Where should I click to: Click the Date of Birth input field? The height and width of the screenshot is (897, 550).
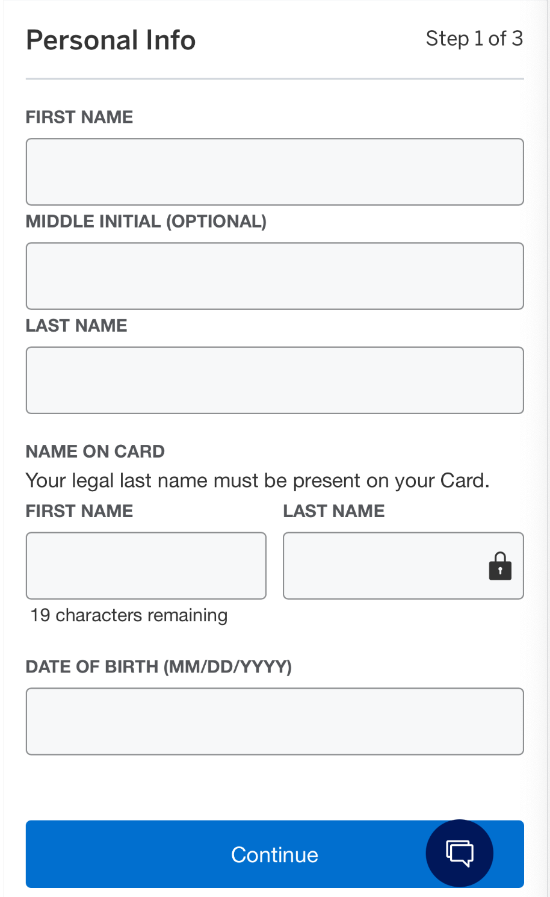tap(275, 721)
